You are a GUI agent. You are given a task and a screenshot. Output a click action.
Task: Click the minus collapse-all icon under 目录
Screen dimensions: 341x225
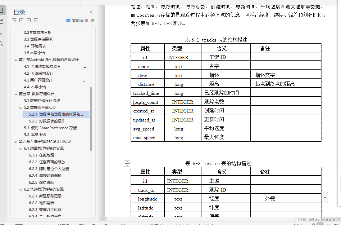pyautogui.click(x=36, y=20)
